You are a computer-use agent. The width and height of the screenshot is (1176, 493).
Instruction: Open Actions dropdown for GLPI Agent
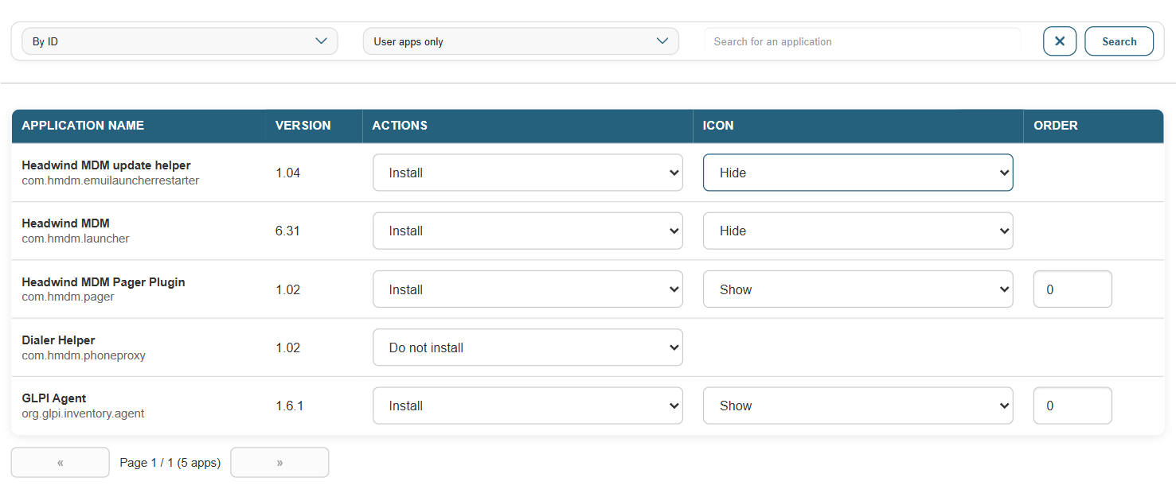528,406
